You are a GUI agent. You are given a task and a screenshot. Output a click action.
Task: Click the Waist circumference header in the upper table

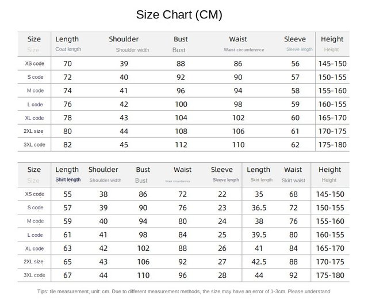(x=244, y=50)
